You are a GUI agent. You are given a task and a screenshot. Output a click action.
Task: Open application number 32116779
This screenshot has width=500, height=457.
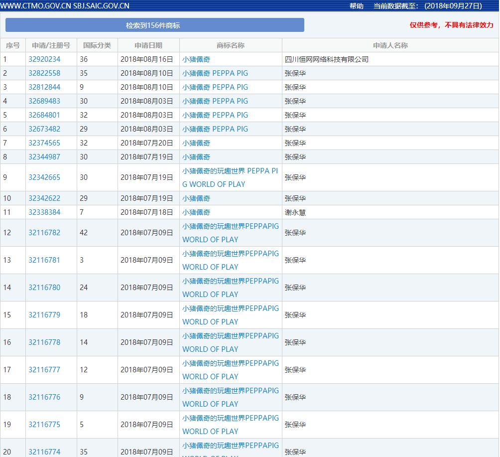(x=44, y=315)
